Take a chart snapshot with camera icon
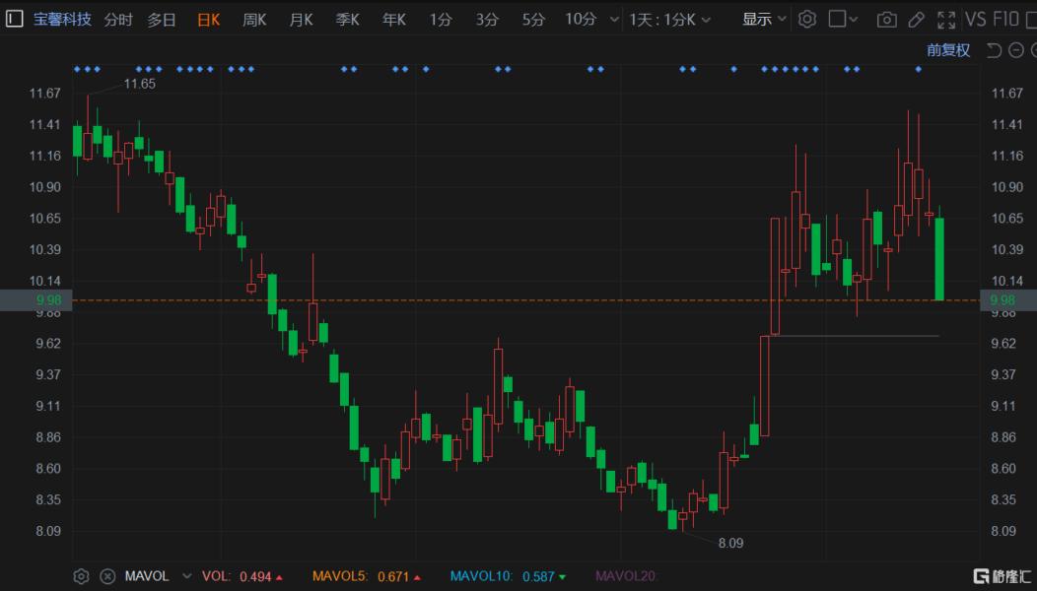The width and height of the screenshot is (1037, 591). click(x=887, y=20)
